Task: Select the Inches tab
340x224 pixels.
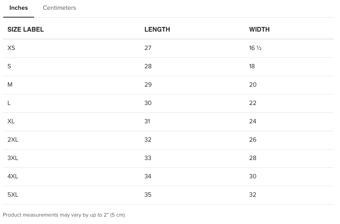Action: click(x=18, y=8)
